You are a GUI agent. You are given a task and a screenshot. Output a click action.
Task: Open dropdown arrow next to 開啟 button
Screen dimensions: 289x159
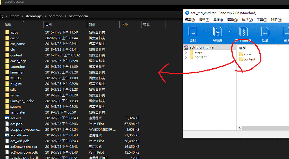click(x=205, y=31)
